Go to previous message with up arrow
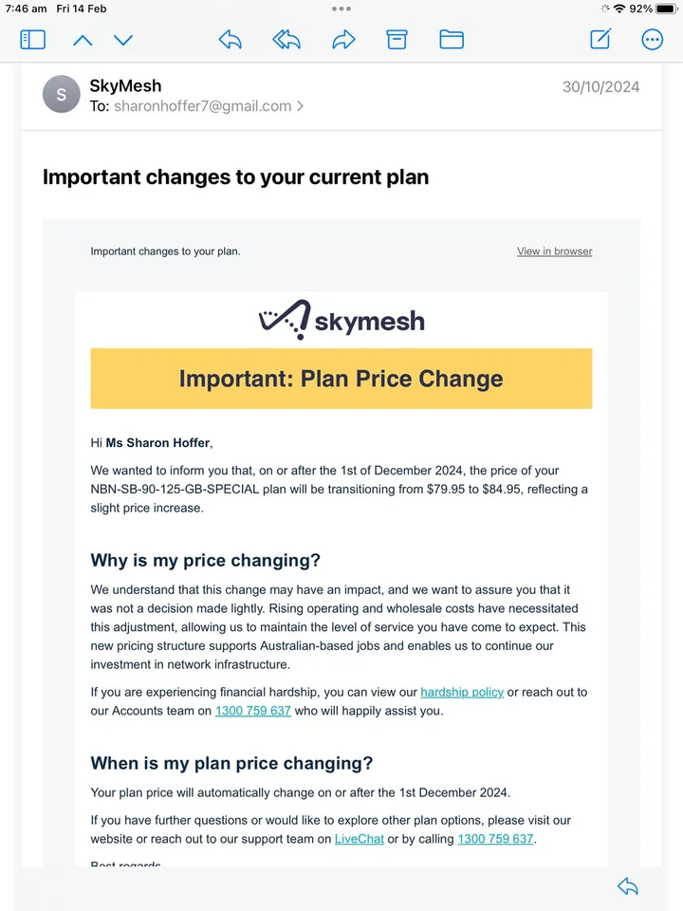Screen dimensions: 683x911 (x=83, y=40)
